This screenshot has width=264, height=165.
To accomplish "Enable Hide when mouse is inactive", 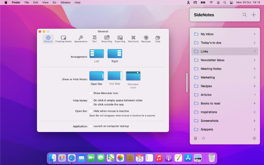I will [x=91, y=111].
